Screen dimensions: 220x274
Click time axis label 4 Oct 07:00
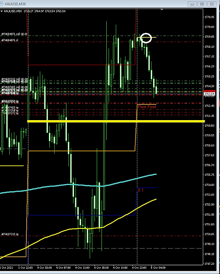tap(63, 267)
